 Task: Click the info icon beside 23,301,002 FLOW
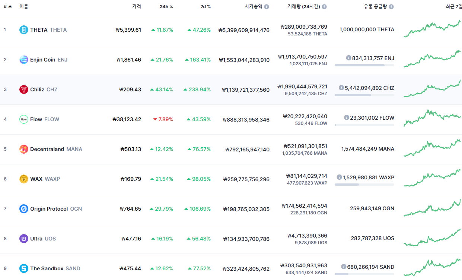(x=347, y=117)
